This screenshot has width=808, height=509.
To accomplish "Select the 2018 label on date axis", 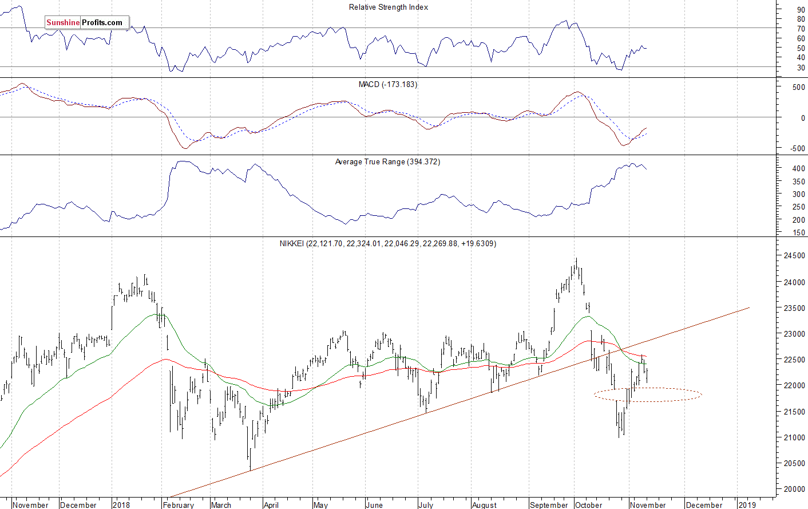I will pos(121,505).
